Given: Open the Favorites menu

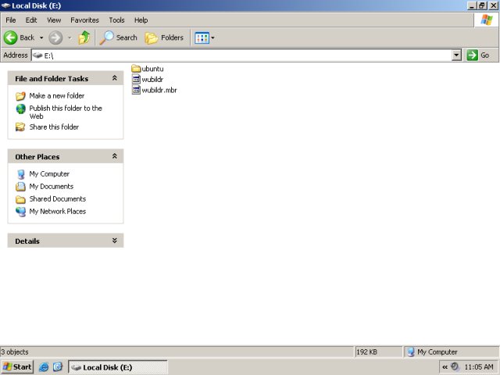Looking at the screenshot, I should tap(84, 20).
